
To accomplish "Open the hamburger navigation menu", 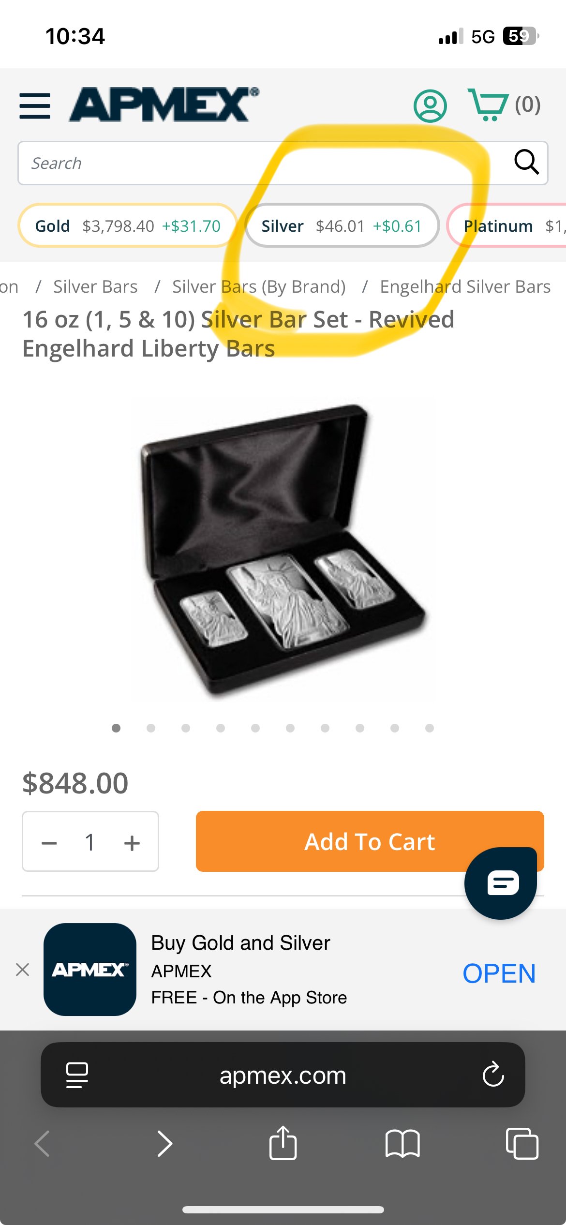I will click(35, 106).
